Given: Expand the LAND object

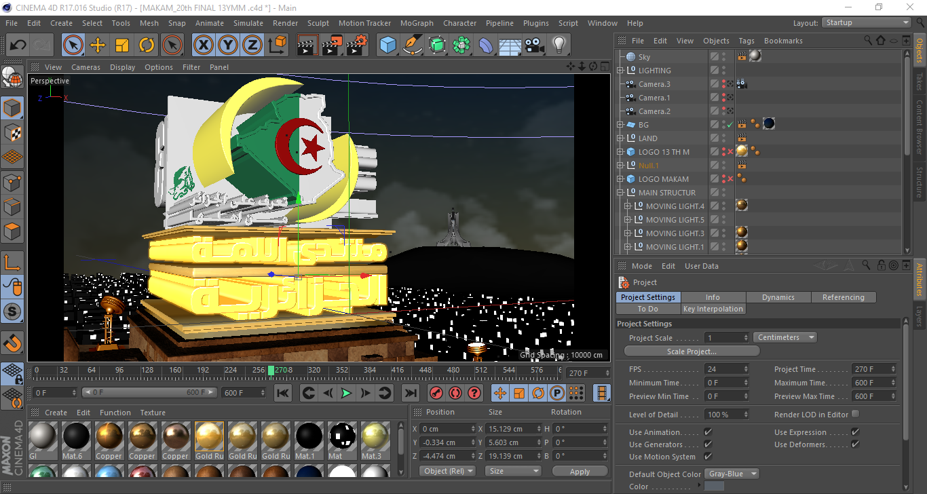Looking at the screenshot, I should pyautogui.click(x=620, y=138).
